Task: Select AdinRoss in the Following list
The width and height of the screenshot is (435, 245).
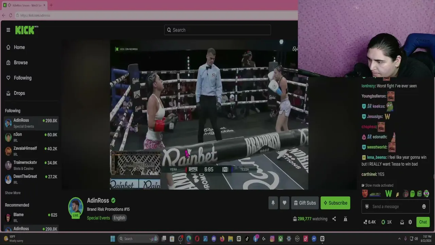Action: click(x=31, y=123)
